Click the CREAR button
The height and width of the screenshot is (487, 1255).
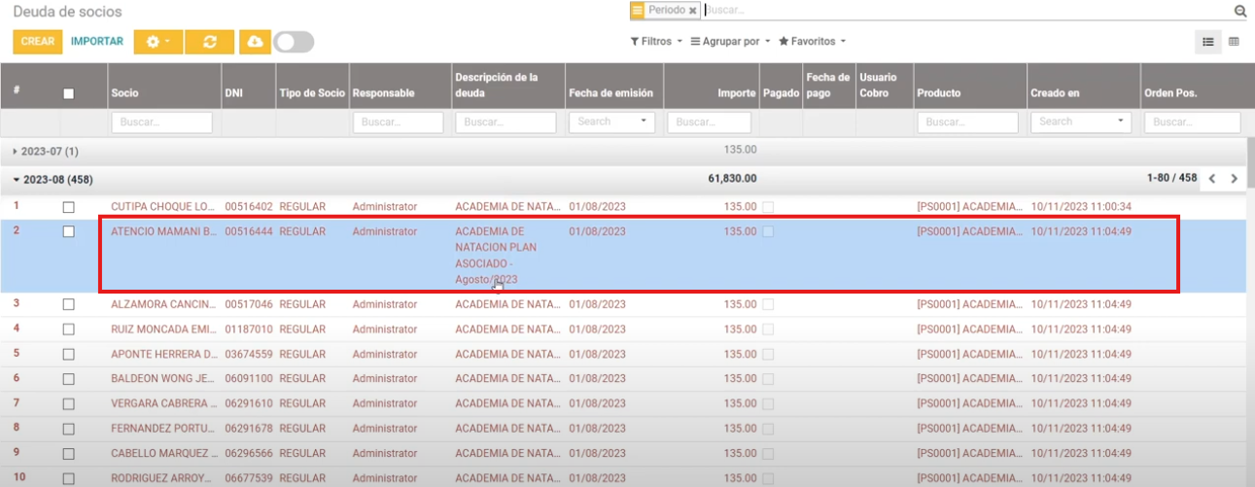pyautogui.click(x=38, y=42)
